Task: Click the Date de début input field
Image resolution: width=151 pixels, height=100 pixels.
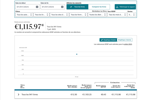Action: coord(25,7)
